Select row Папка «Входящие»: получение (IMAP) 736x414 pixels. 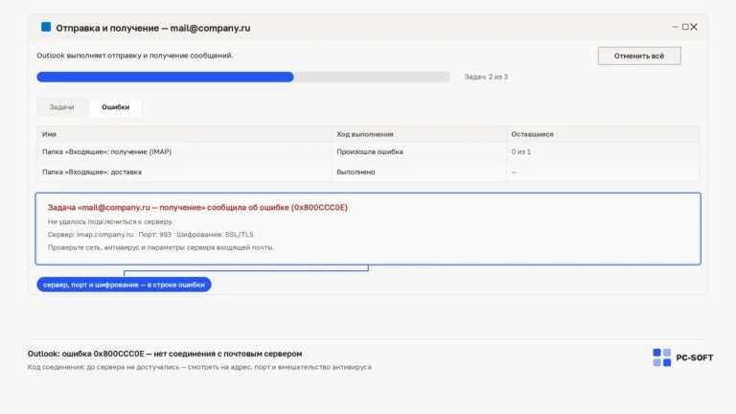(368, 151)
